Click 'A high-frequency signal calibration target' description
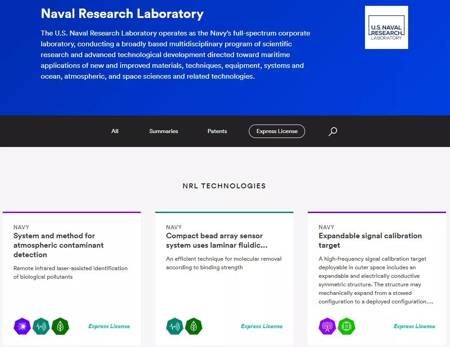This screenshot has width=450, height=347. 376,280
